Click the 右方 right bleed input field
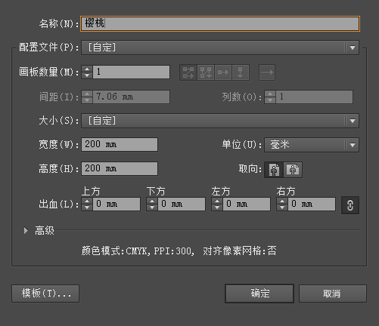 coord(312,204)
